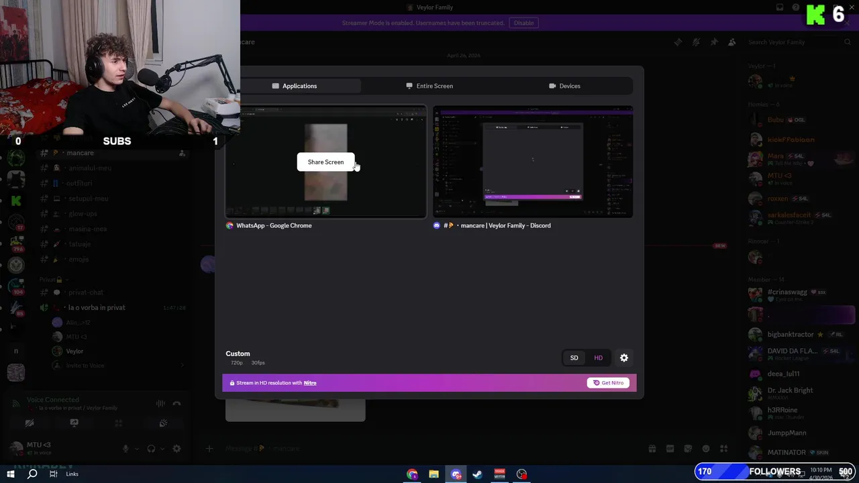This screenshot has width=859, height=483.
Task: Click create invite icon beside mancare channel
Action: pos(182,153)
